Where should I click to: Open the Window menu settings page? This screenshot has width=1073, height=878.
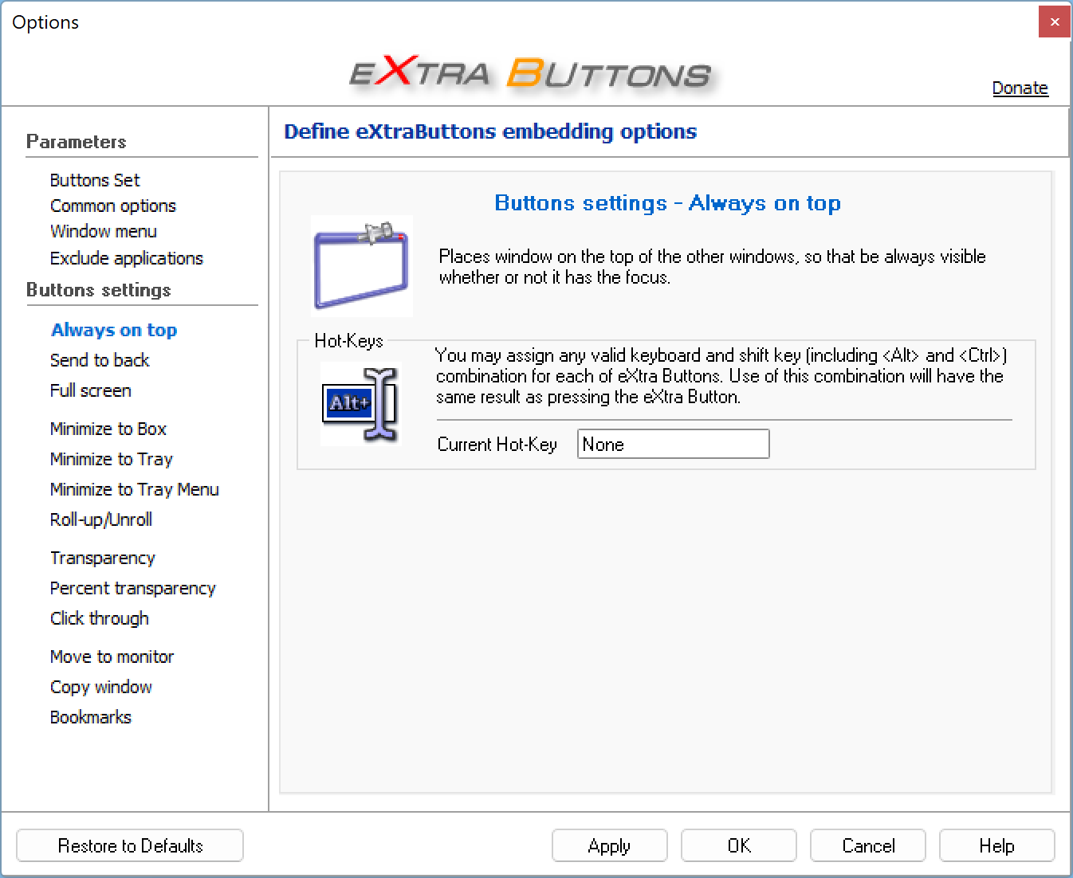(x=104, y=231)
